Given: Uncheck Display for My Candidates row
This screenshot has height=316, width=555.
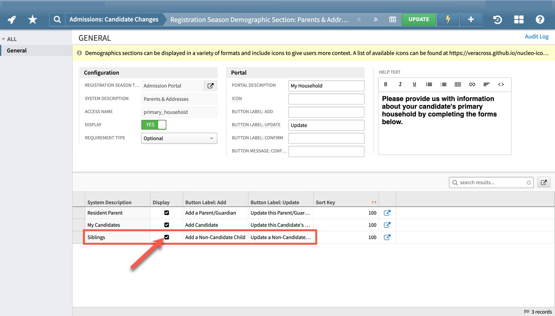Looking at the screenshot, I should point(166,225).
